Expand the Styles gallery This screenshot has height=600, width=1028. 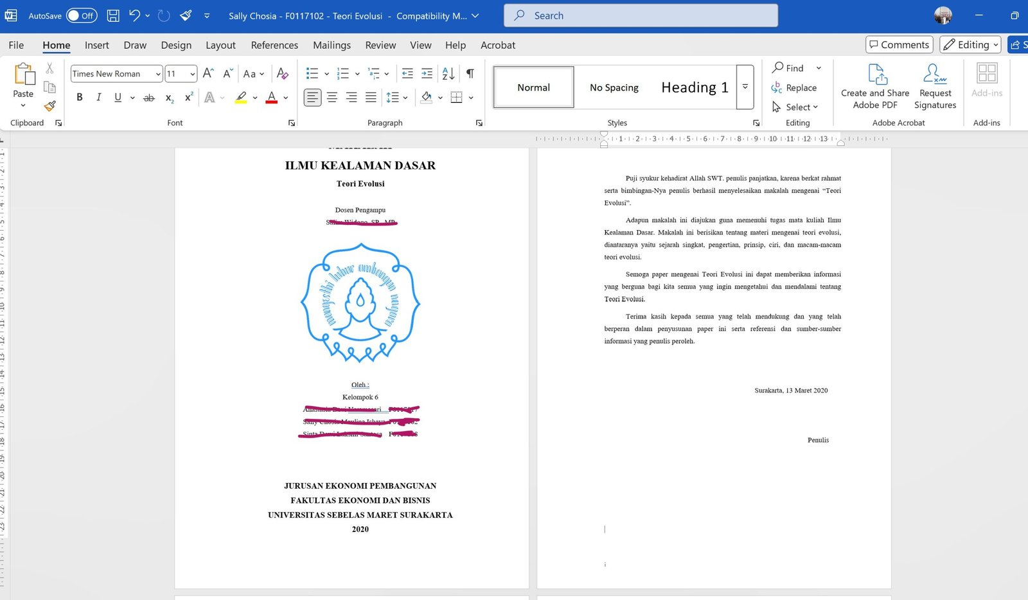(745, 87)
